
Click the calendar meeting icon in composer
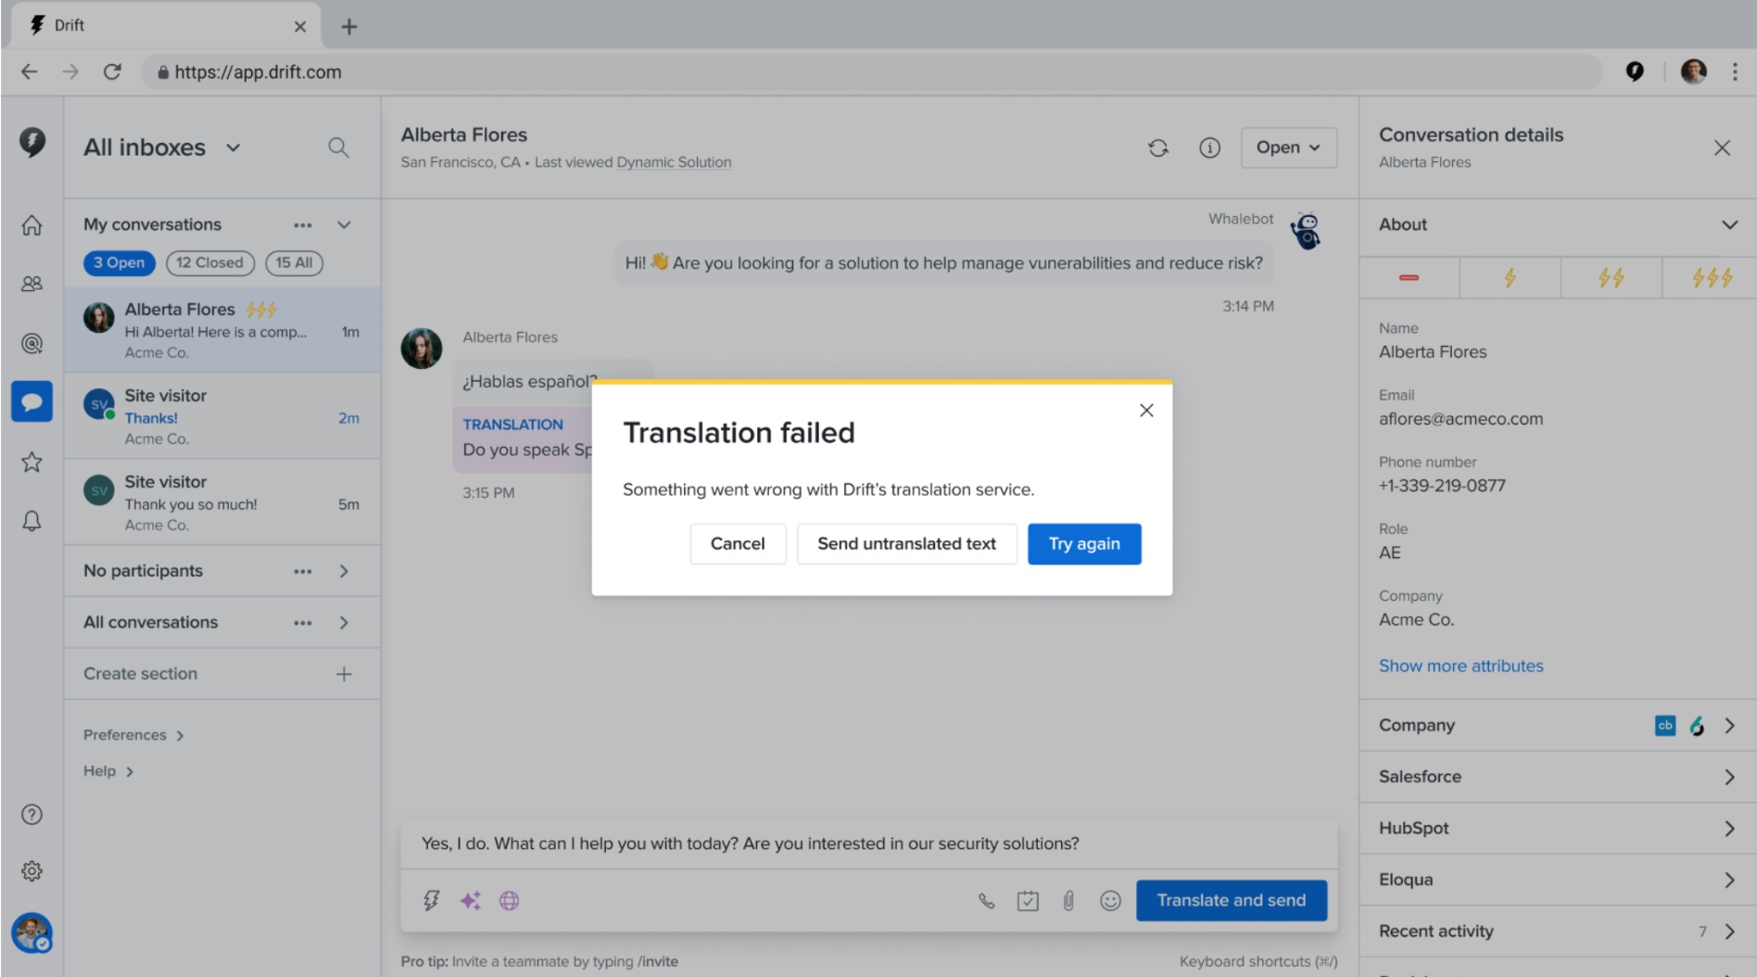pyautogui.click(x=1028, y=900)
